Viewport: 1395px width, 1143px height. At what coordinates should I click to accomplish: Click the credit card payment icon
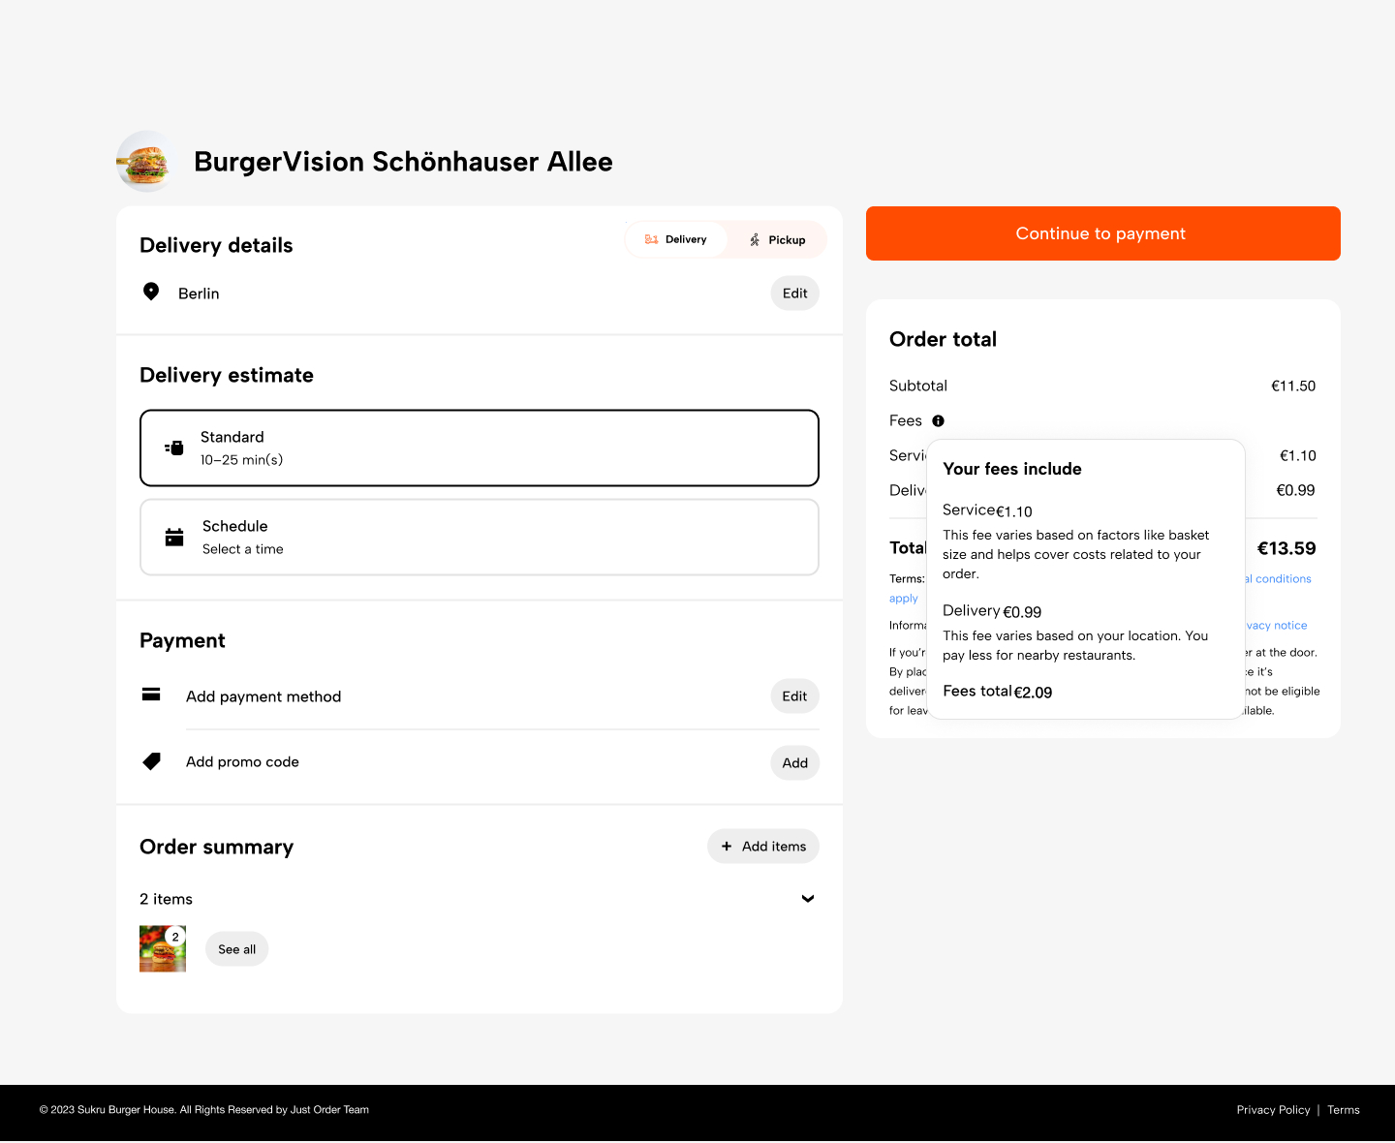pyautogui.click(x=151, y=695)
